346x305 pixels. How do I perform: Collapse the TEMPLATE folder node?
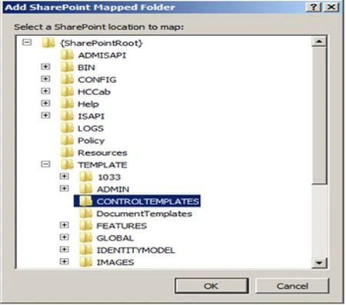tap(45, 164)
